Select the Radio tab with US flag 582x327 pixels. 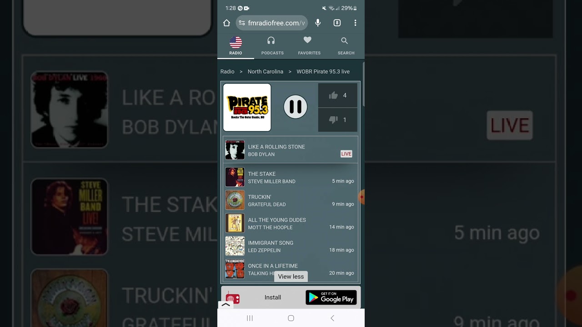click(236, 46)
